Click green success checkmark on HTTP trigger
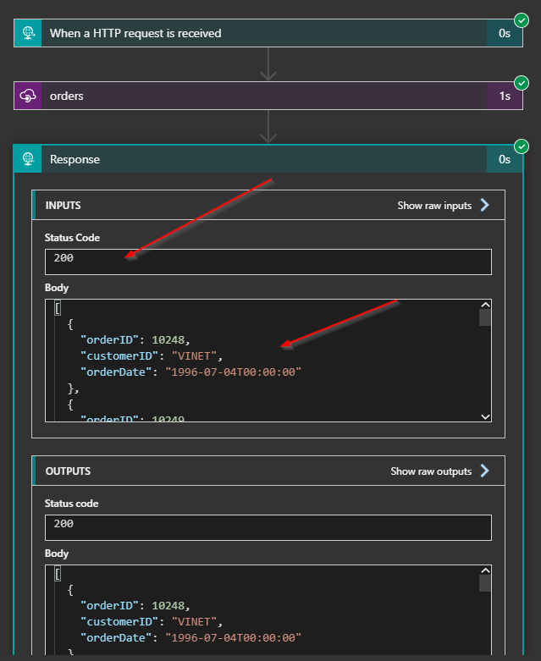 (522, 19)
